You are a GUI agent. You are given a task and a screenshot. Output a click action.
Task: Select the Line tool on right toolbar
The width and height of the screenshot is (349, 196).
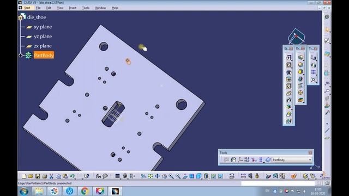pos(327,131)
